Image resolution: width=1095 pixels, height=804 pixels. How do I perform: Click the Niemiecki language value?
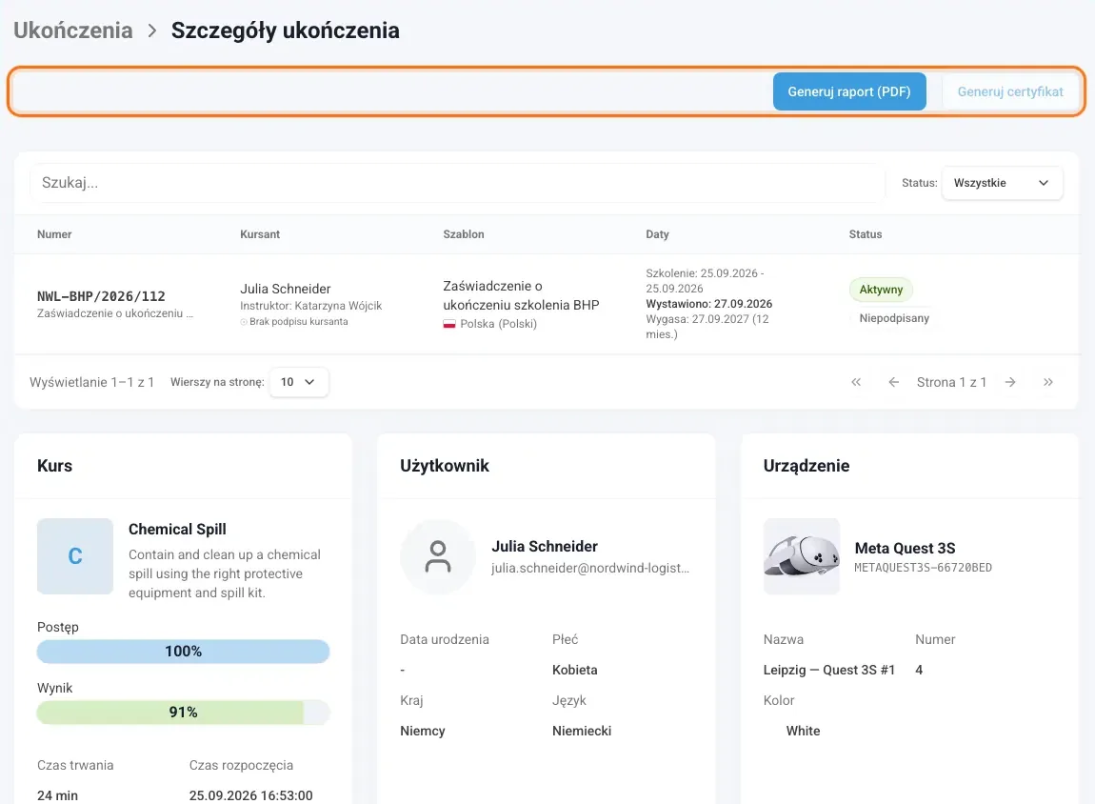582,731
